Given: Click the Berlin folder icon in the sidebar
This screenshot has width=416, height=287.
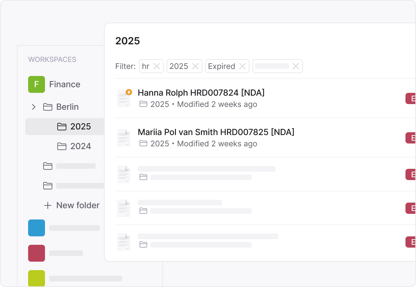Looking at the screenshot, I should pyautogui.click(x=48, y=107).
